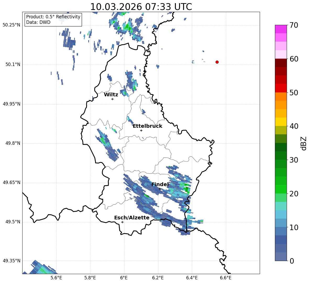Image resolution: width=310 pixels, height=283 pixels.
Task: Click the 49.95°N latitude label
Action: coord(12,104)
